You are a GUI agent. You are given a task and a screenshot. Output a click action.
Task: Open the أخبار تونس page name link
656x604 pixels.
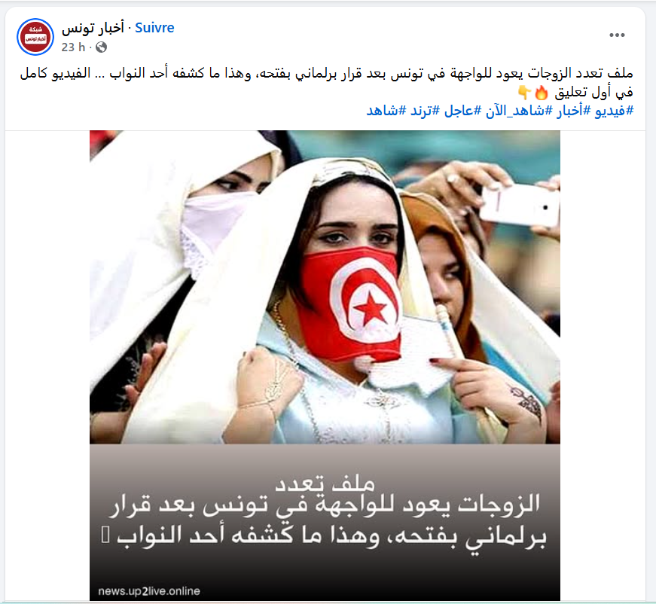(x=93, y=28)
